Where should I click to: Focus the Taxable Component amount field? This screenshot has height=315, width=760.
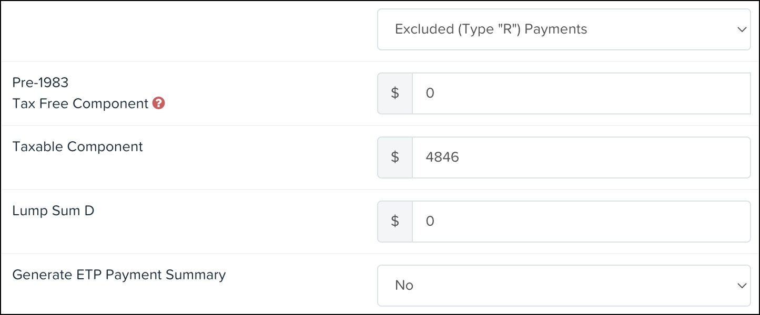pyautogui.click(x=581, y=157)
